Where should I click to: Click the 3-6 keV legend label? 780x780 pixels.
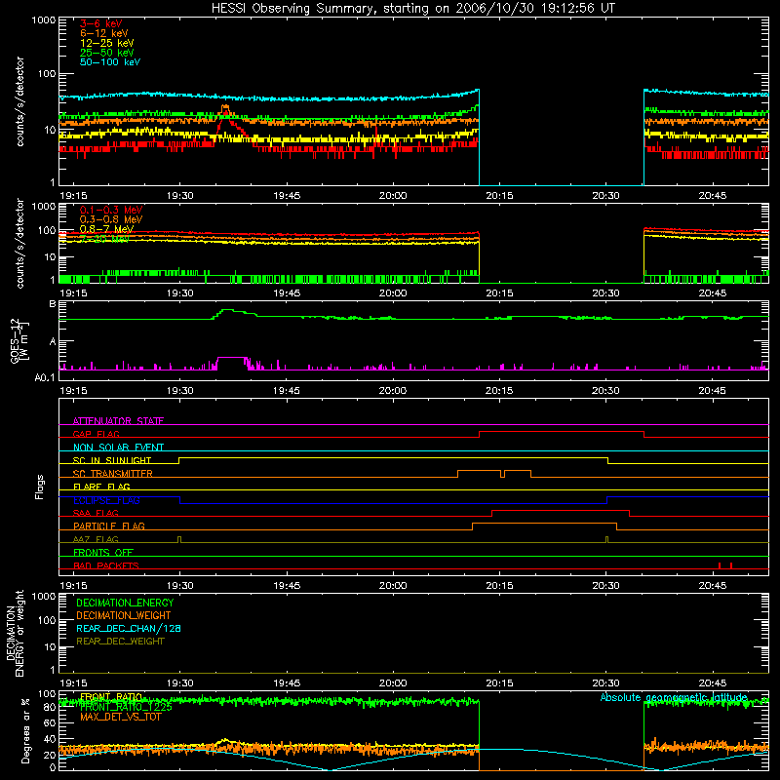click(x=100, y=23)
